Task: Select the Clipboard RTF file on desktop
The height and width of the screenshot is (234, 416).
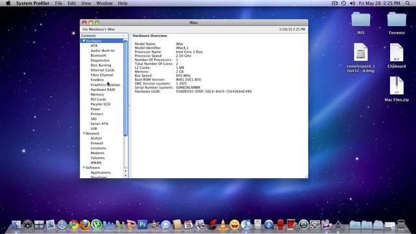Action: coord(396,56)
